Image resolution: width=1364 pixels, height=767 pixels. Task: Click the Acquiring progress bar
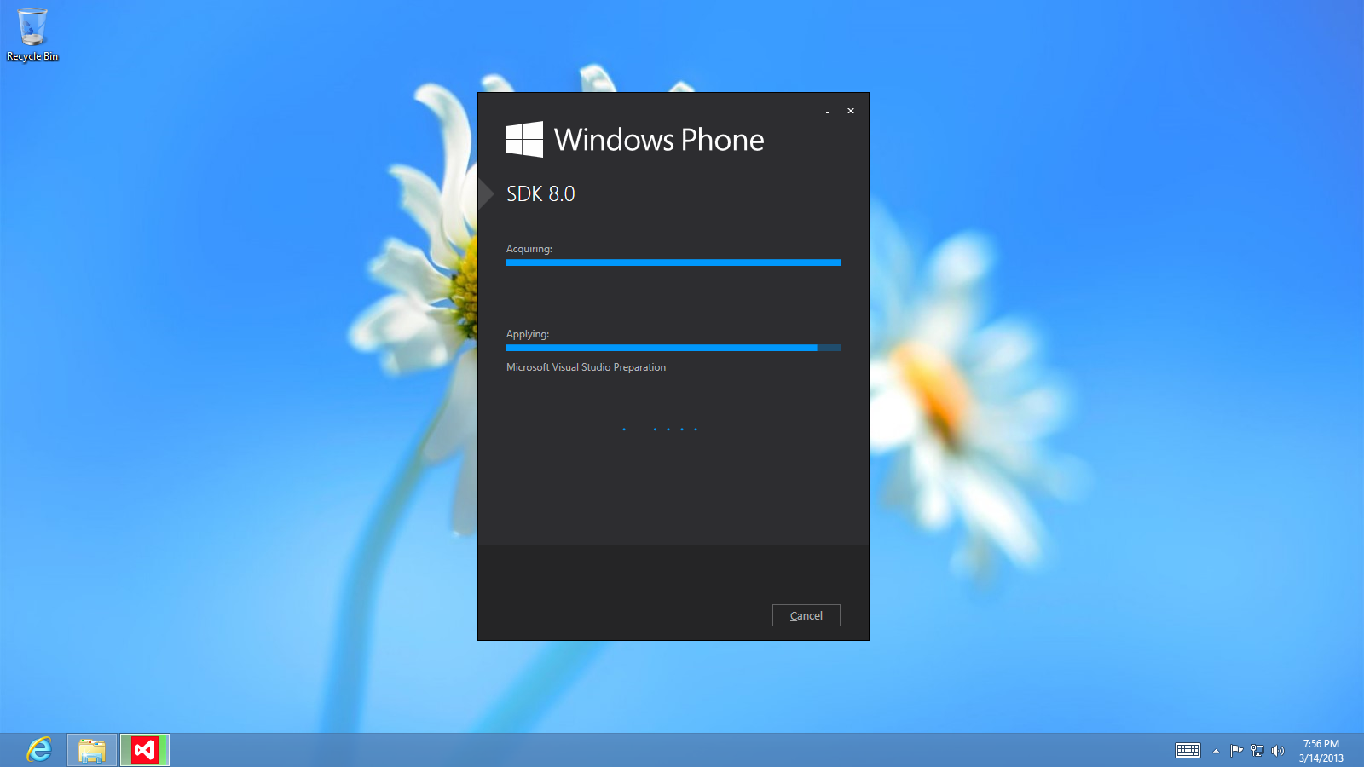pos(673,262)
